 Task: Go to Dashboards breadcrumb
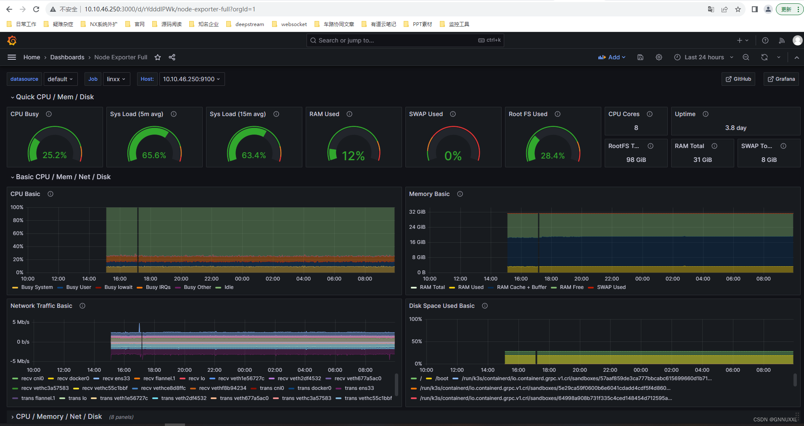[x=67, y=57]
